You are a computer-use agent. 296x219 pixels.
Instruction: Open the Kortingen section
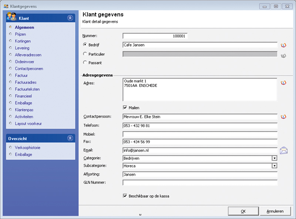point(23,41)
